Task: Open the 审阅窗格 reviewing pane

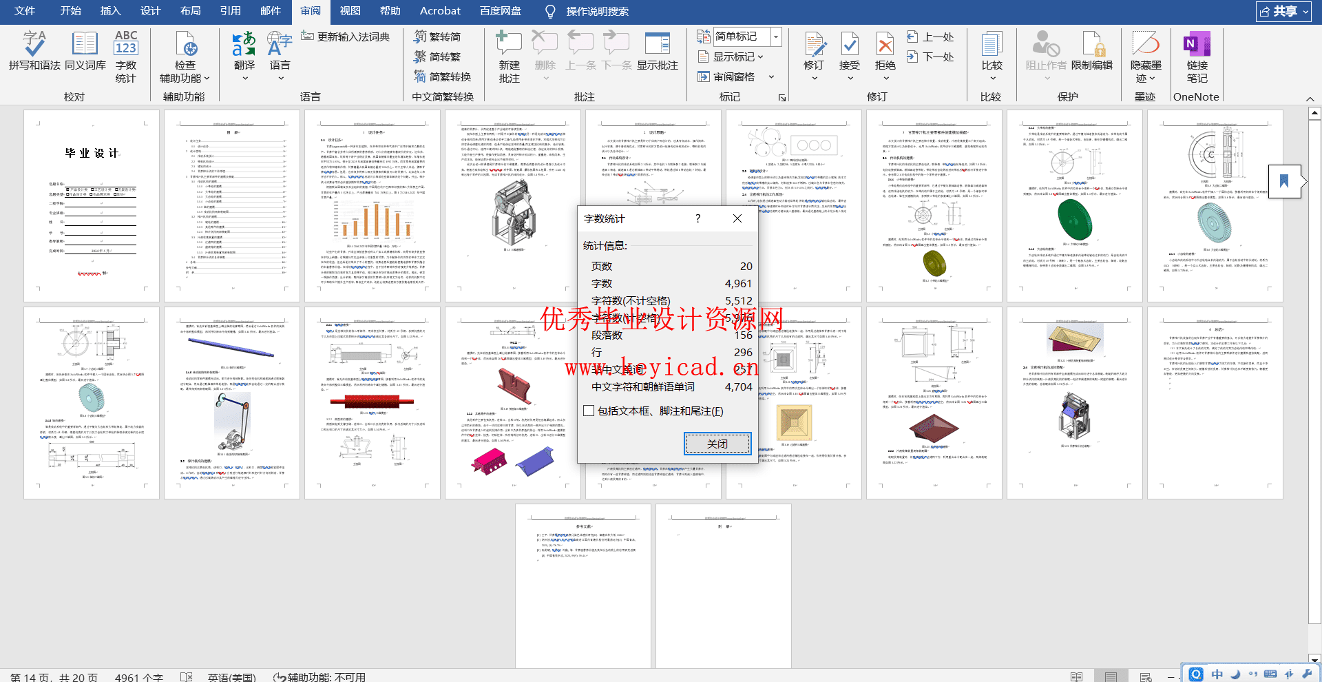Action: tap(726, 76)
